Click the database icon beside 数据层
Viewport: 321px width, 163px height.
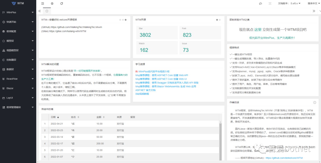click(4, 69)
